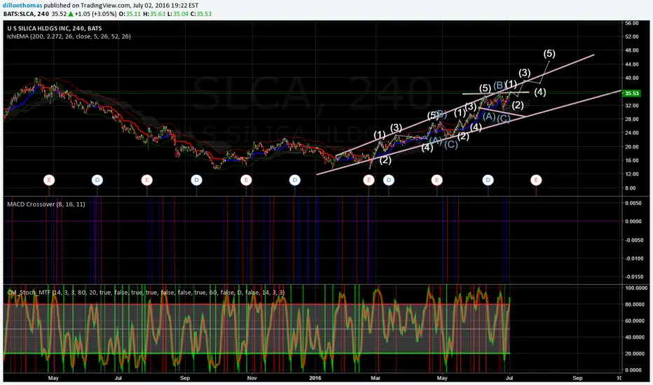This screenshot has height=385, width=653.
Task: Open the MACD Crossover (8, 16, 11) legend
Action: click(x=46, y=204)
